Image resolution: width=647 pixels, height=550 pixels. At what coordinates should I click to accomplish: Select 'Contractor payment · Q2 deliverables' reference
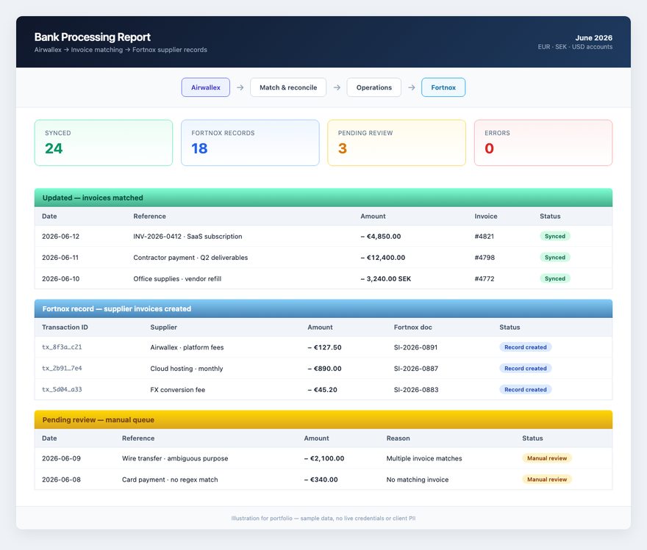[x=190, y=258]
